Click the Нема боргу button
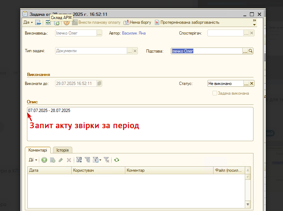The image size is (283, 211). point(138,22)
